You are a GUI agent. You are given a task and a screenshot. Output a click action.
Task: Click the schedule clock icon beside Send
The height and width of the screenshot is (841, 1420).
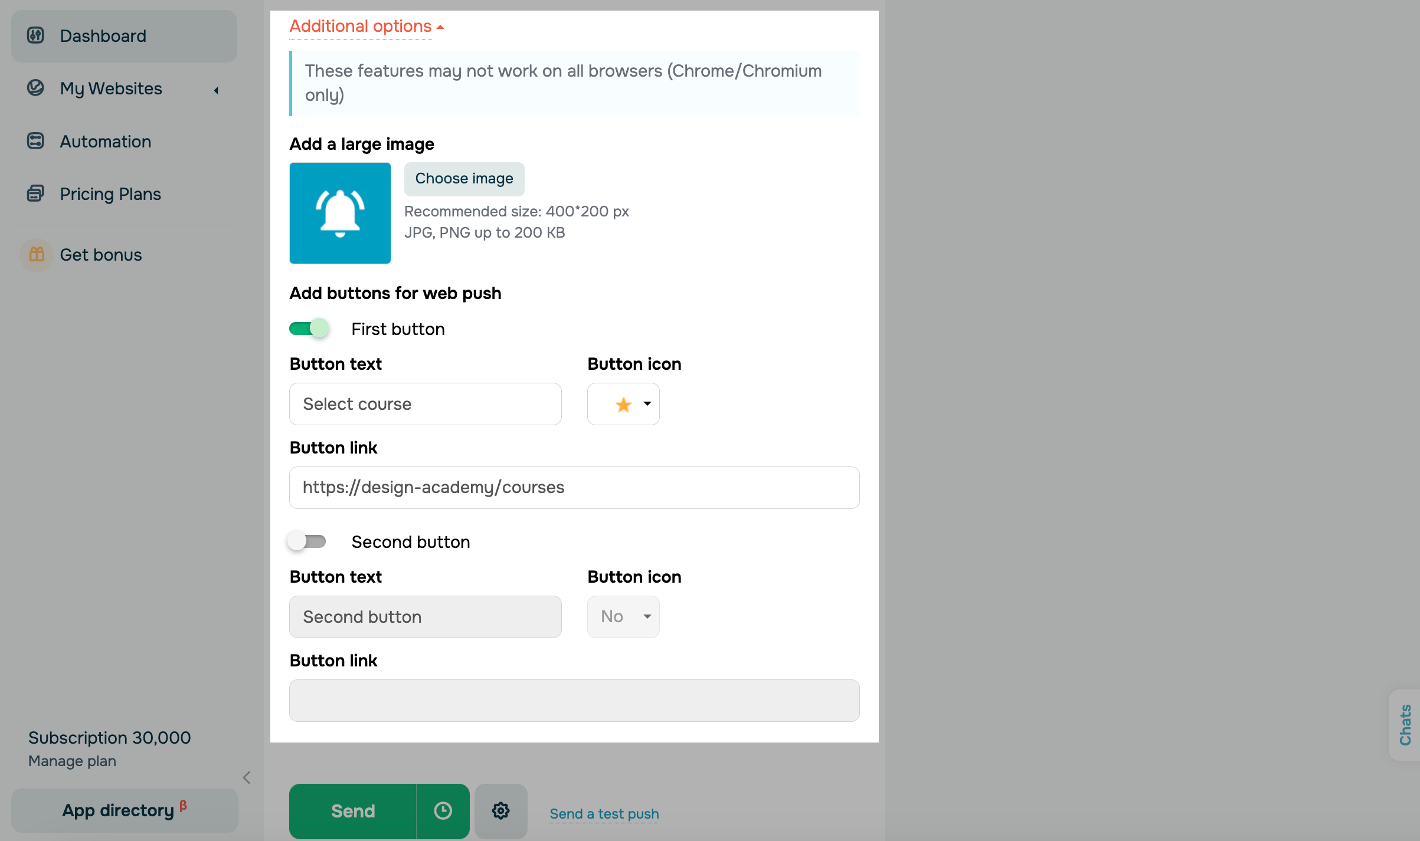click(443, 811)
